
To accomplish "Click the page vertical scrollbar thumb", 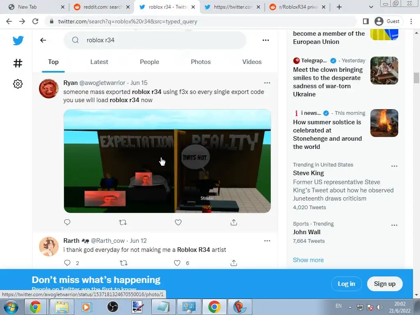I will coord(416,78).
